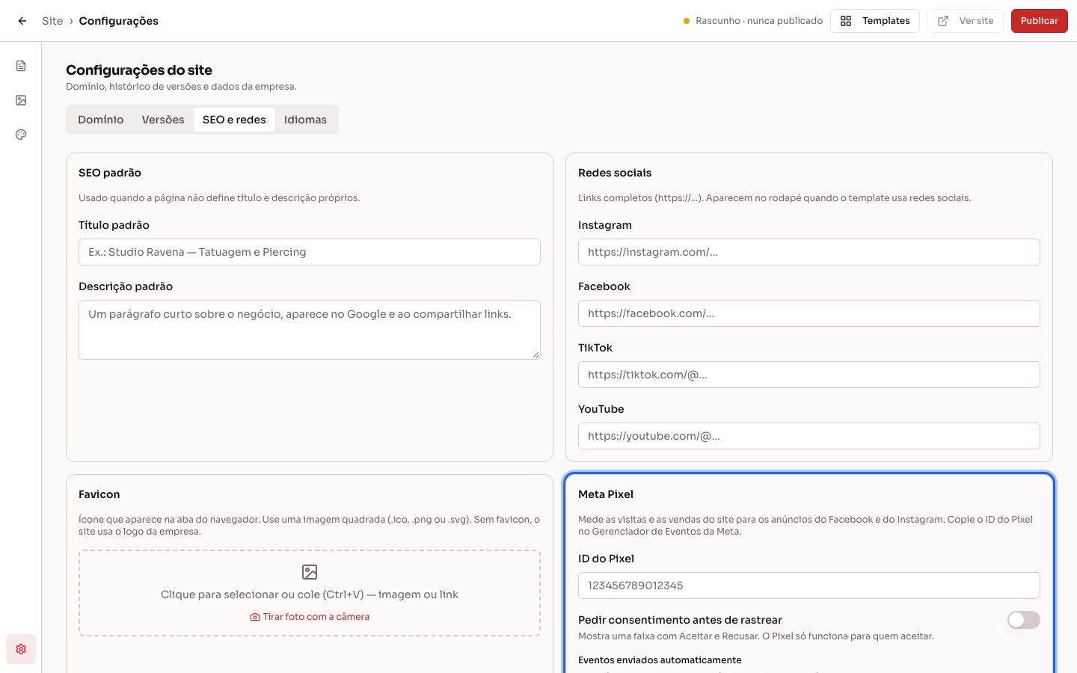
Task: Switch to the Versões tab
Action: tap(163, 120)
